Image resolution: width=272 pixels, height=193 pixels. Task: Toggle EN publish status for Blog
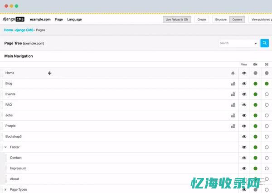point(256,84)
